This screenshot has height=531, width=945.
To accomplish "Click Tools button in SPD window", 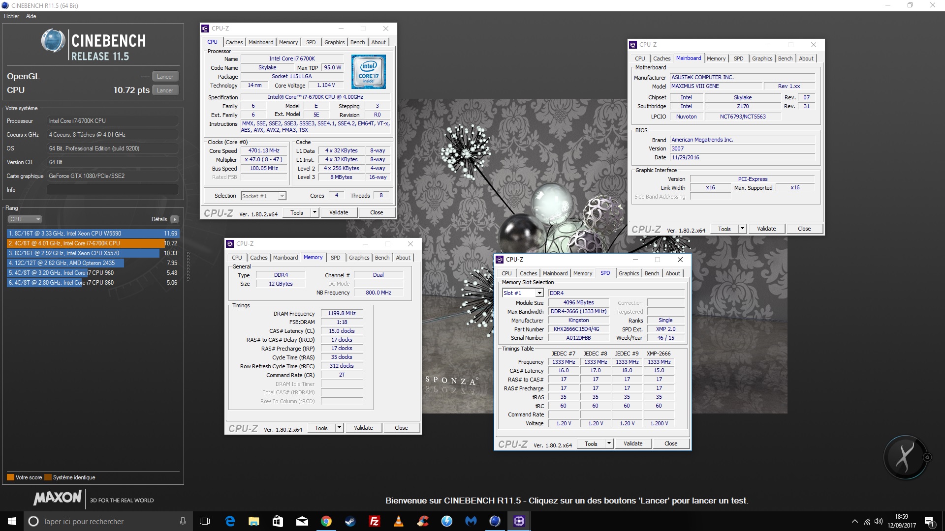I will tap(591, 443).
